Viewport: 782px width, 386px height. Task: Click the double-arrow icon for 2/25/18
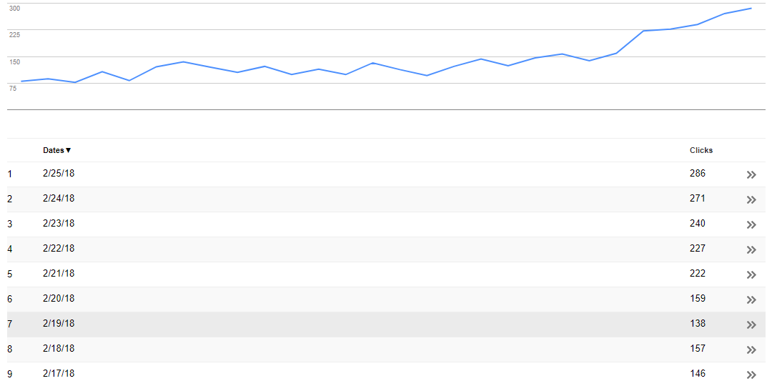pos(751,174)
